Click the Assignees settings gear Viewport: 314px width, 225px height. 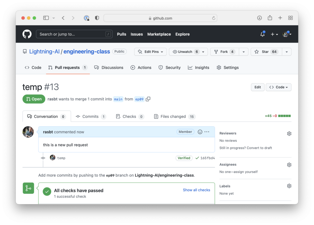tap(289, 165)
